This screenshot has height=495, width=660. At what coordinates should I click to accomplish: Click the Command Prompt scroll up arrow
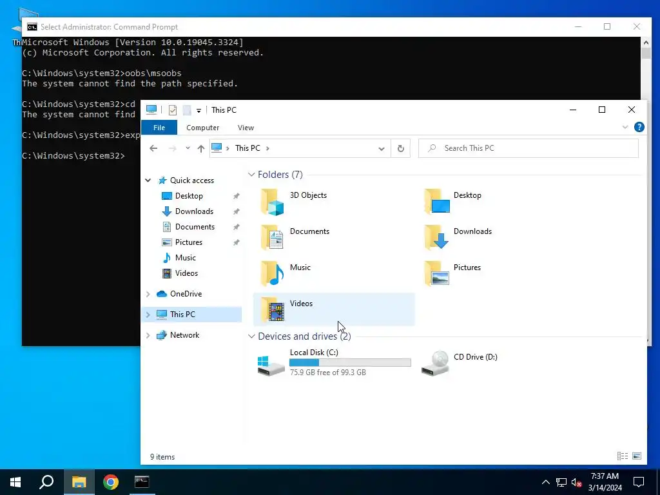tap(646, 42)
